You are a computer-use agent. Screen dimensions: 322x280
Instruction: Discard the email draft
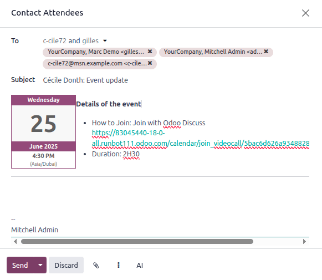point(66,265)
